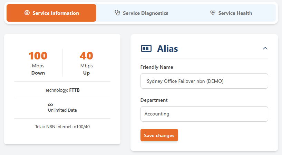This screenshot has width=282, height=155.
Task: Focus the Friendly Name text field
Action: pyautogui.click(x=204, y=81)
